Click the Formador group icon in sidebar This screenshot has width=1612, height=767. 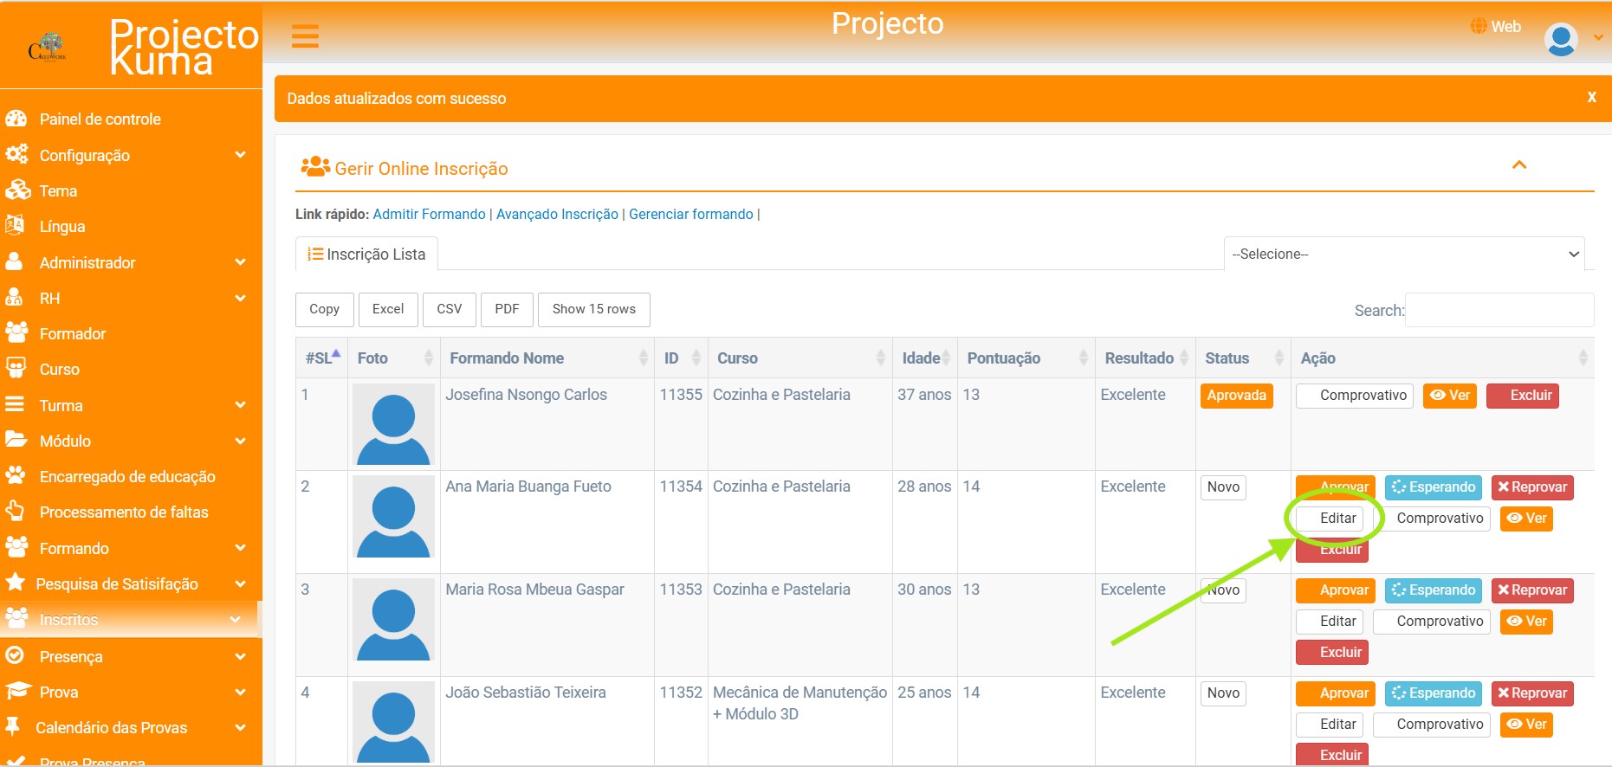click(16, 333)
